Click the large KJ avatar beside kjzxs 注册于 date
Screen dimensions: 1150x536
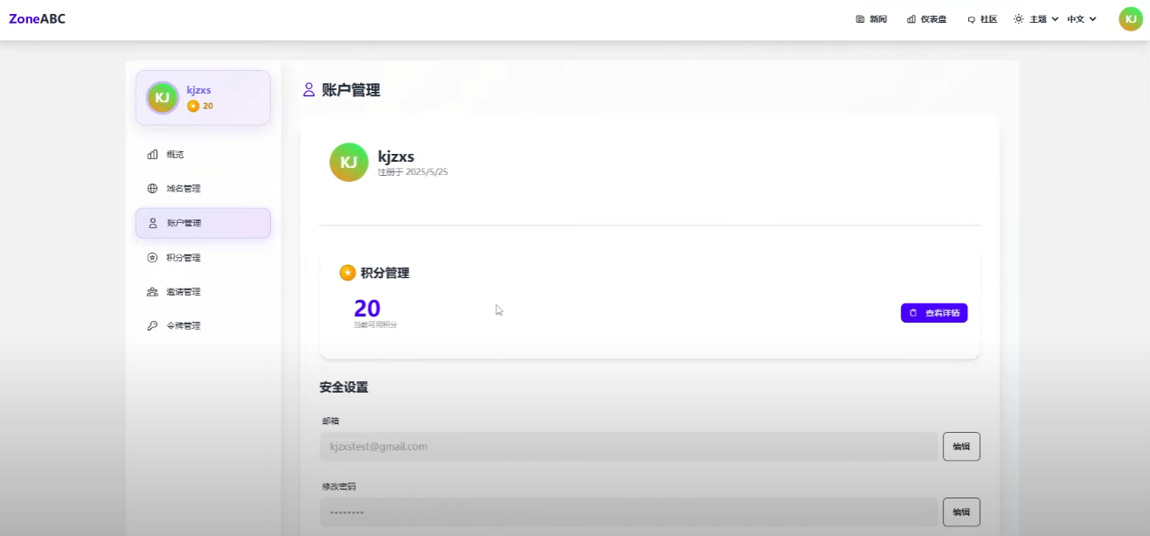pyautogui.click(x=348, y=163)
